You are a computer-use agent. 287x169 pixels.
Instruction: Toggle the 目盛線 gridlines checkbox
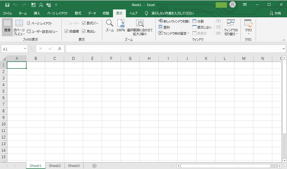click(x=66, y=31)
